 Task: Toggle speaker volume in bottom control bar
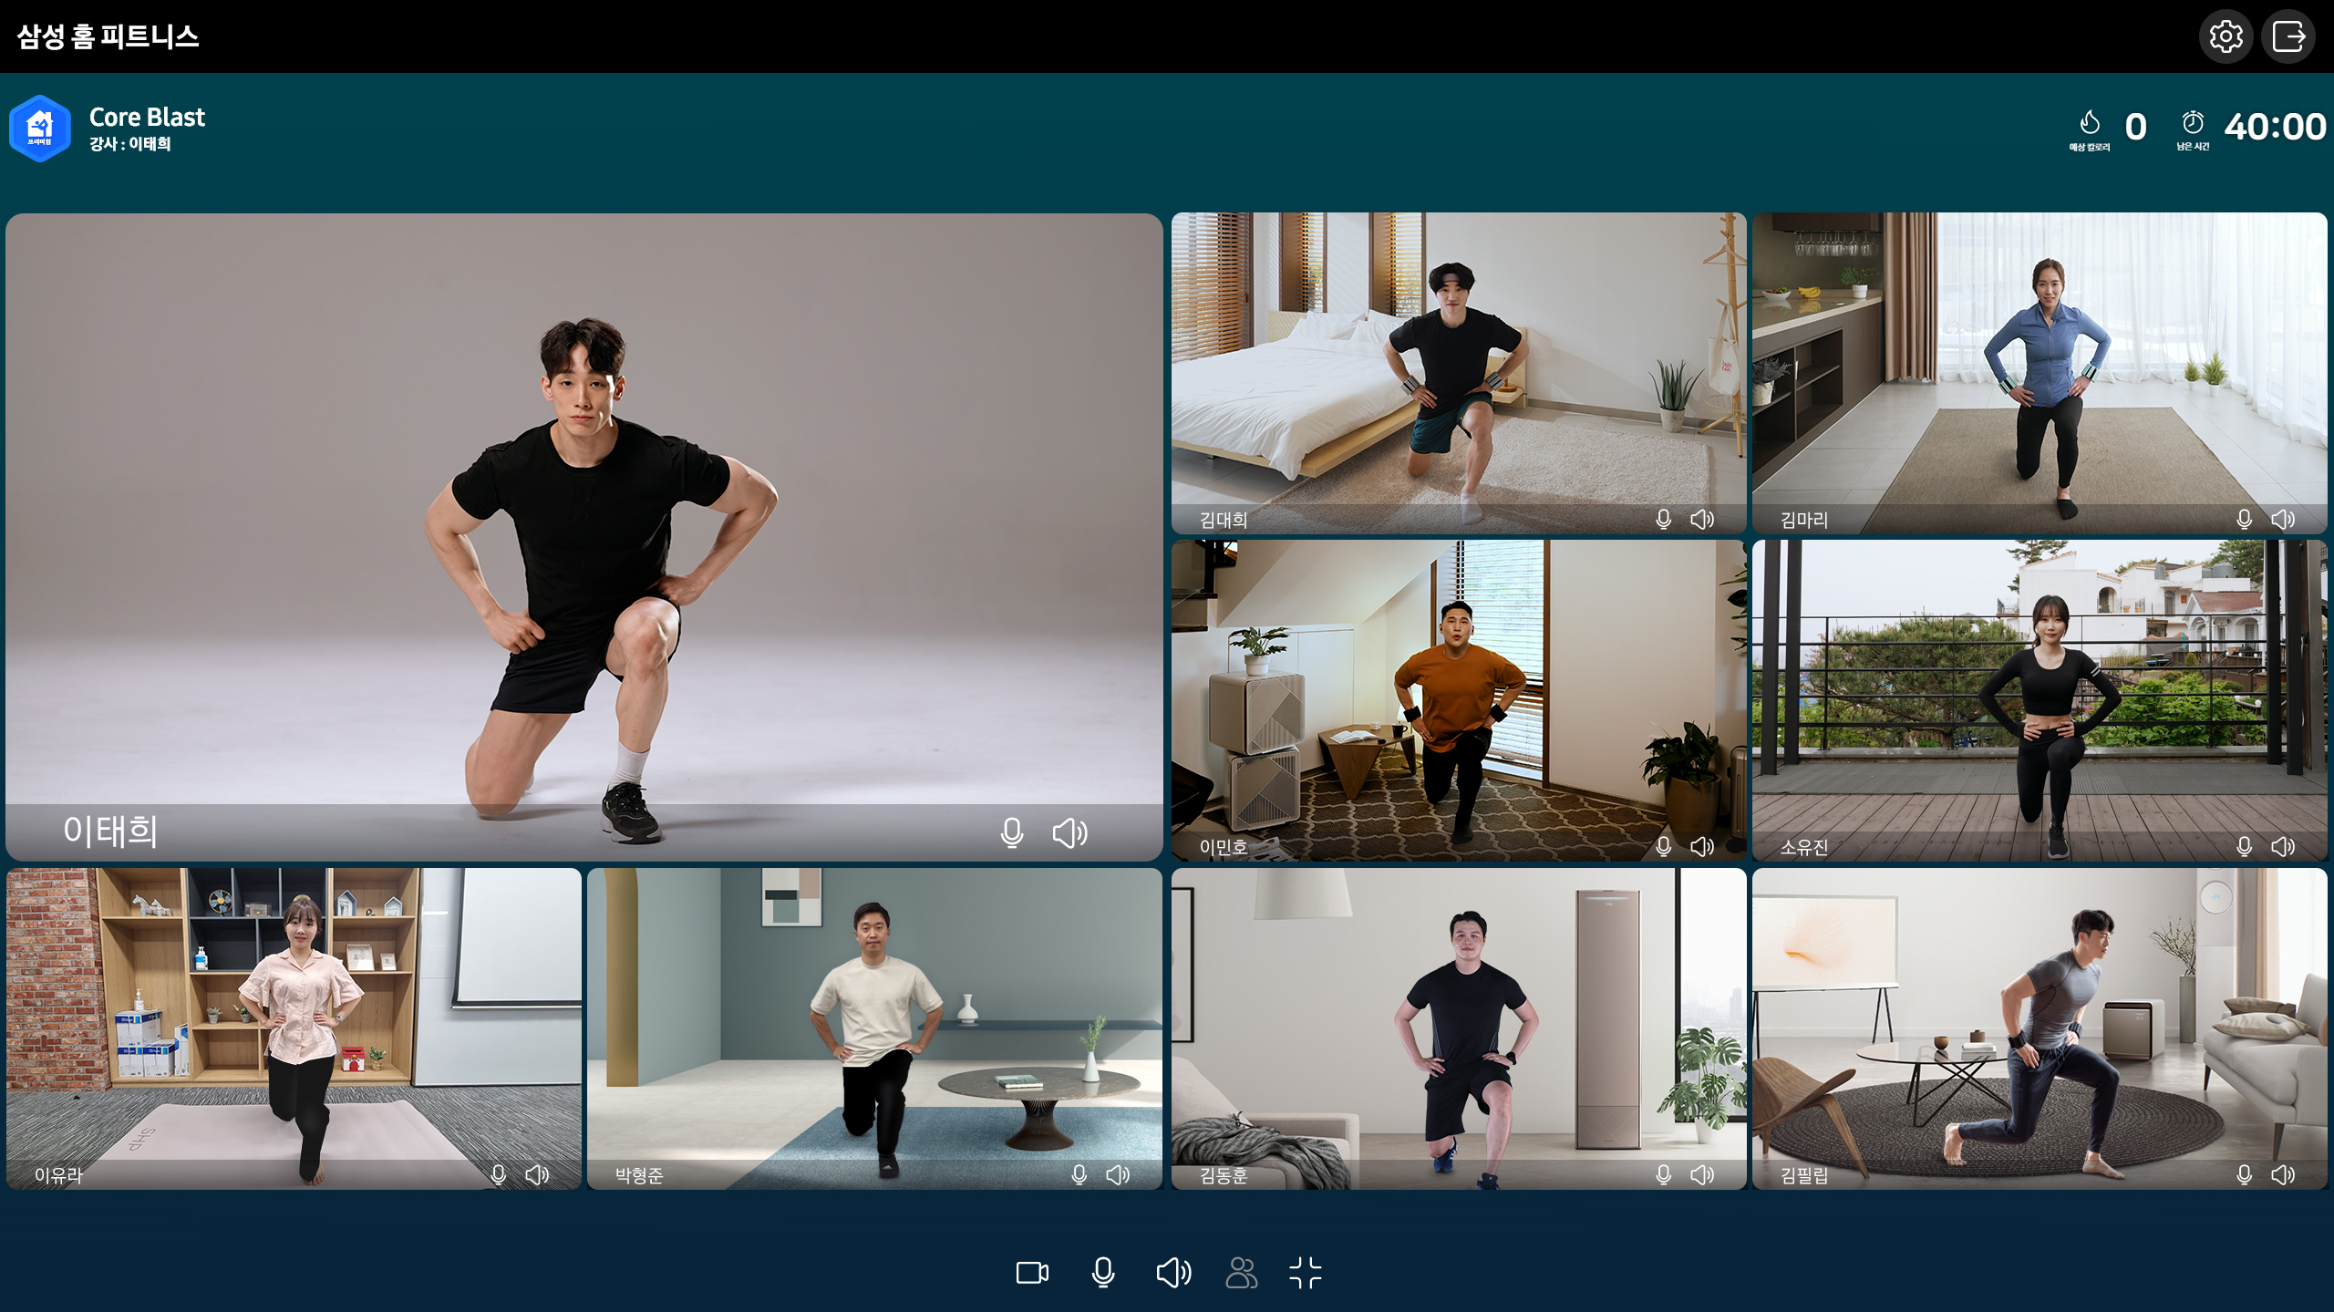(x=1173, y=1272)
